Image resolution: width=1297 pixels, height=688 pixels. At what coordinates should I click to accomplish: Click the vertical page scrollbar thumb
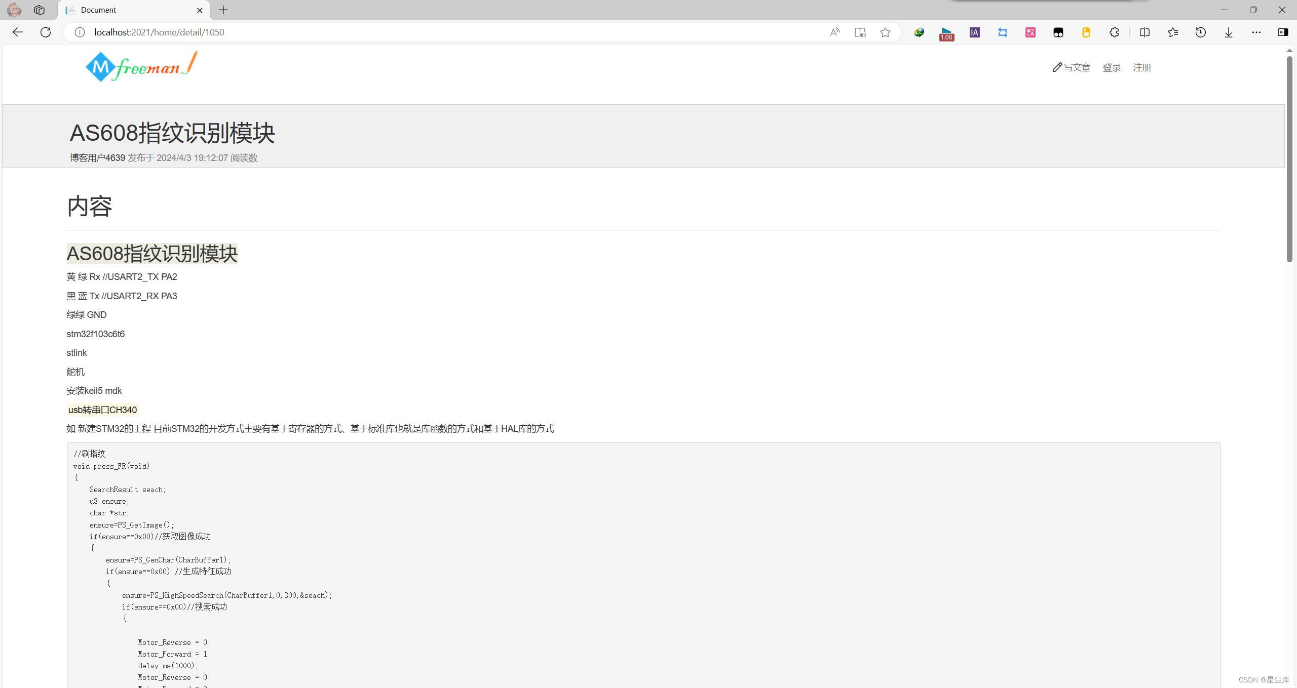(1289, 159)
